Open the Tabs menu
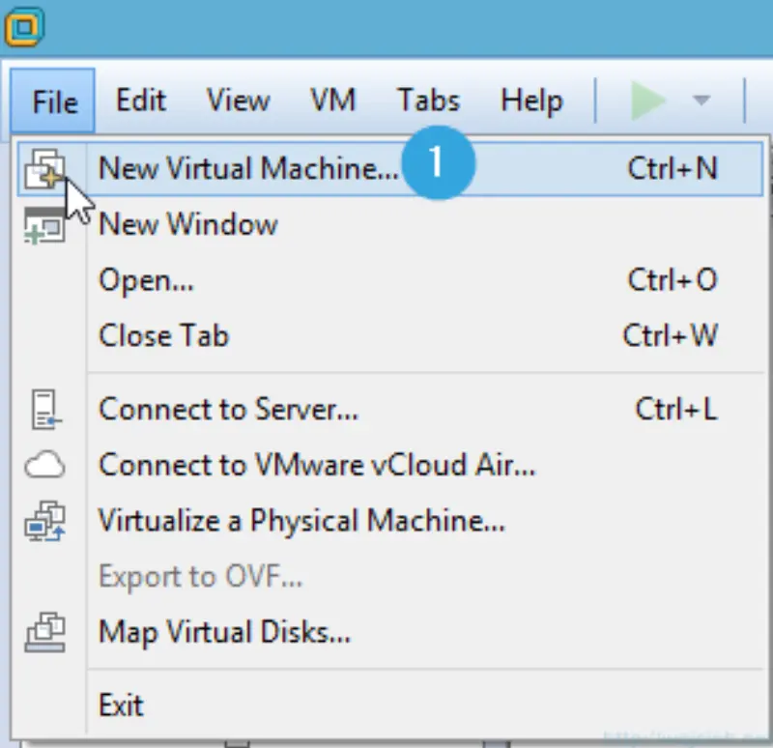 point(427,100)
